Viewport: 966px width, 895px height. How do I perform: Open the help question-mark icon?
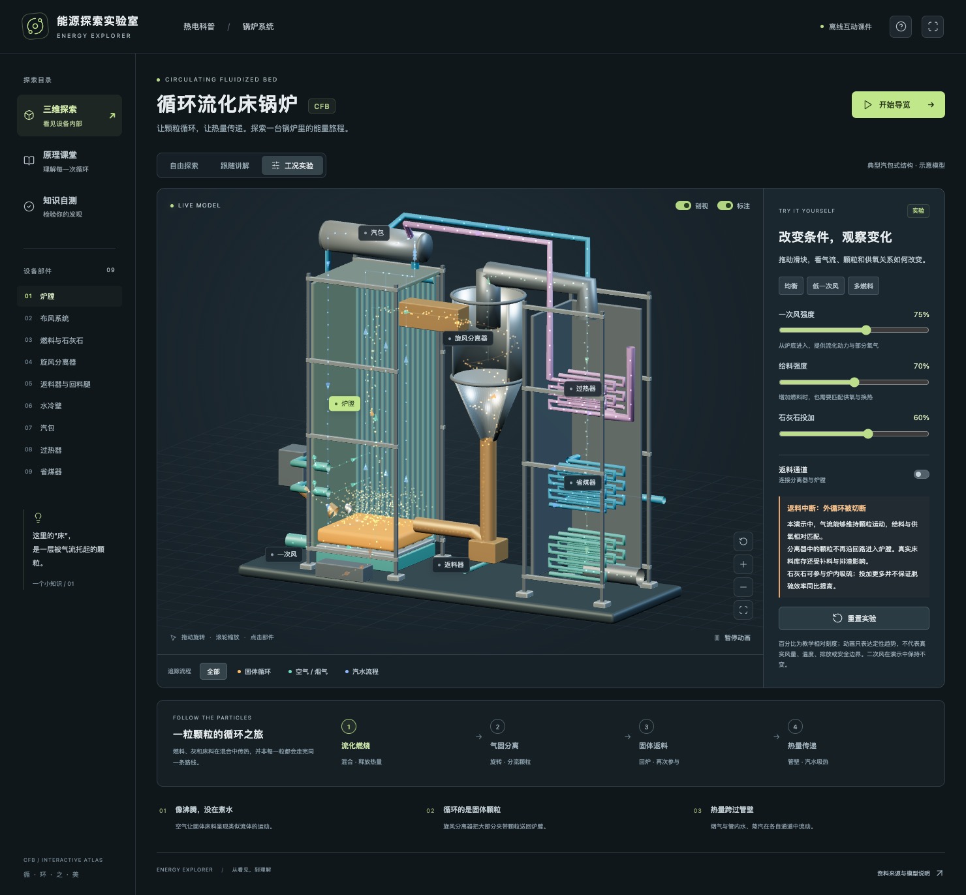point(901,27)
